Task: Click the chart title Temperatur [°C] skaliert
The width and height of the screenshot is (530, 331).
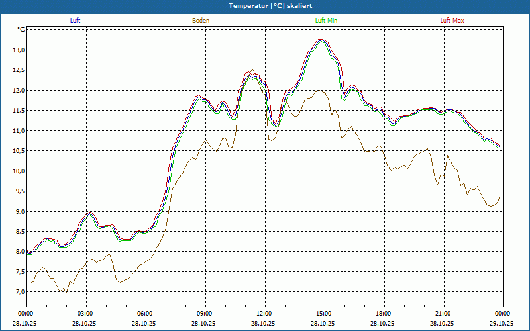Action: click(265, 5)
